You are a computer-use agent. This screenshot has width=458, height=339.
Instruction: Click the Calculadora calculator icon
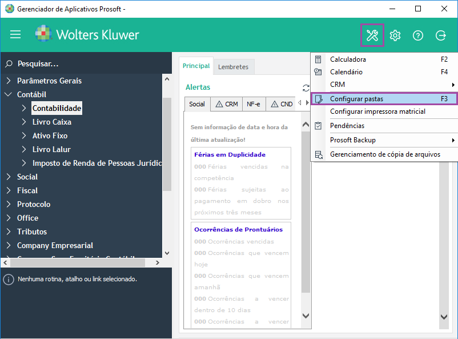click(318, 59)
